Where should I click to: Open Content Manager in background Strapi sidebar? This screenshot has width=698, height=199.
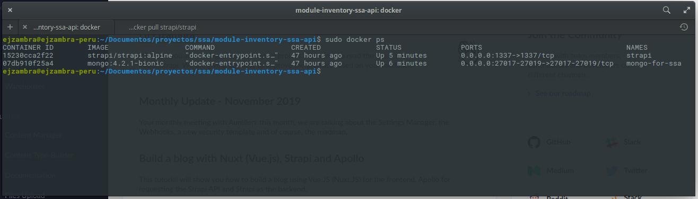coord(33,135)
